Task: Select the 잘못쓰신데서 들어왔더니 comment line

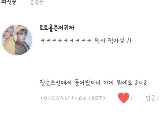Action: click(93, 83)
